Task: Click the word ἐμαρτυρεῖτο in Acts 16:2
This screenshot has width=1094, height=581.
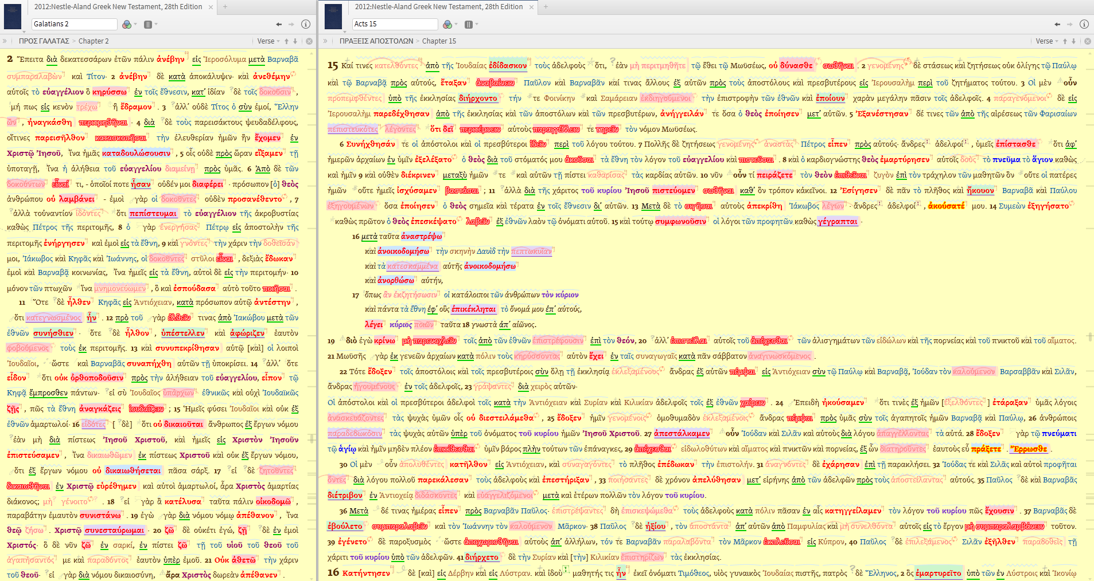Action: [939, 572]
